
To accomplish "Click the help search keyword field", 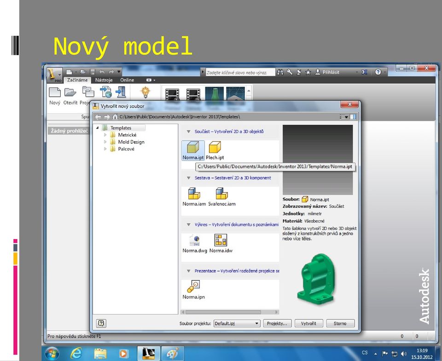I will click(240, 72).
